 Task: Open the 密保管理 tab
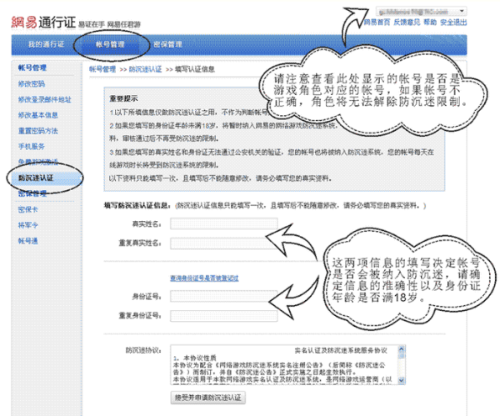(167, 44)
